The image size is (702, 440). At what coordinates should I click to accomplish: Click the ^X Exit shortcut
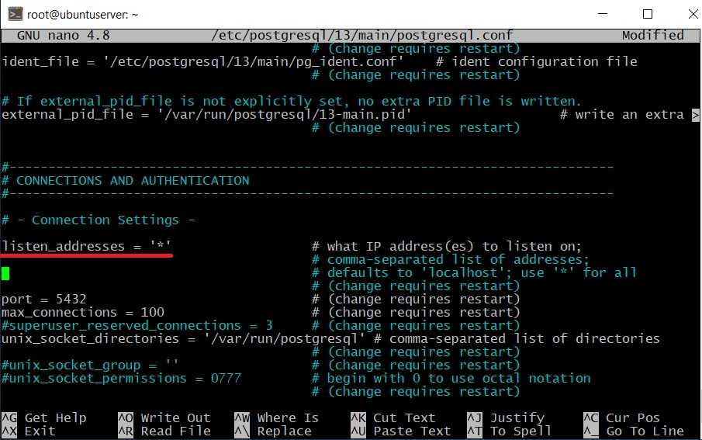pyautogui.click(x=36, y=431)
